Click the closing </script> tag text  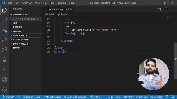click(67, 41)
